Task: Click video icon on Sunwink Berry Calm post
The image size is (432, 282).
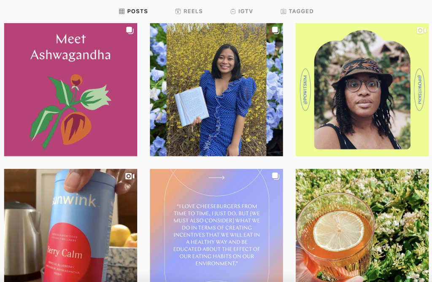Action: [x=130, y=176]
